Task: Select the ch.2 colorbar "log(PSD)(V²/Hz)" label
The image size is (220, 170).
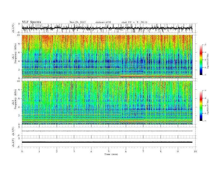Action: pyautogui.click(x=208, y=106)
